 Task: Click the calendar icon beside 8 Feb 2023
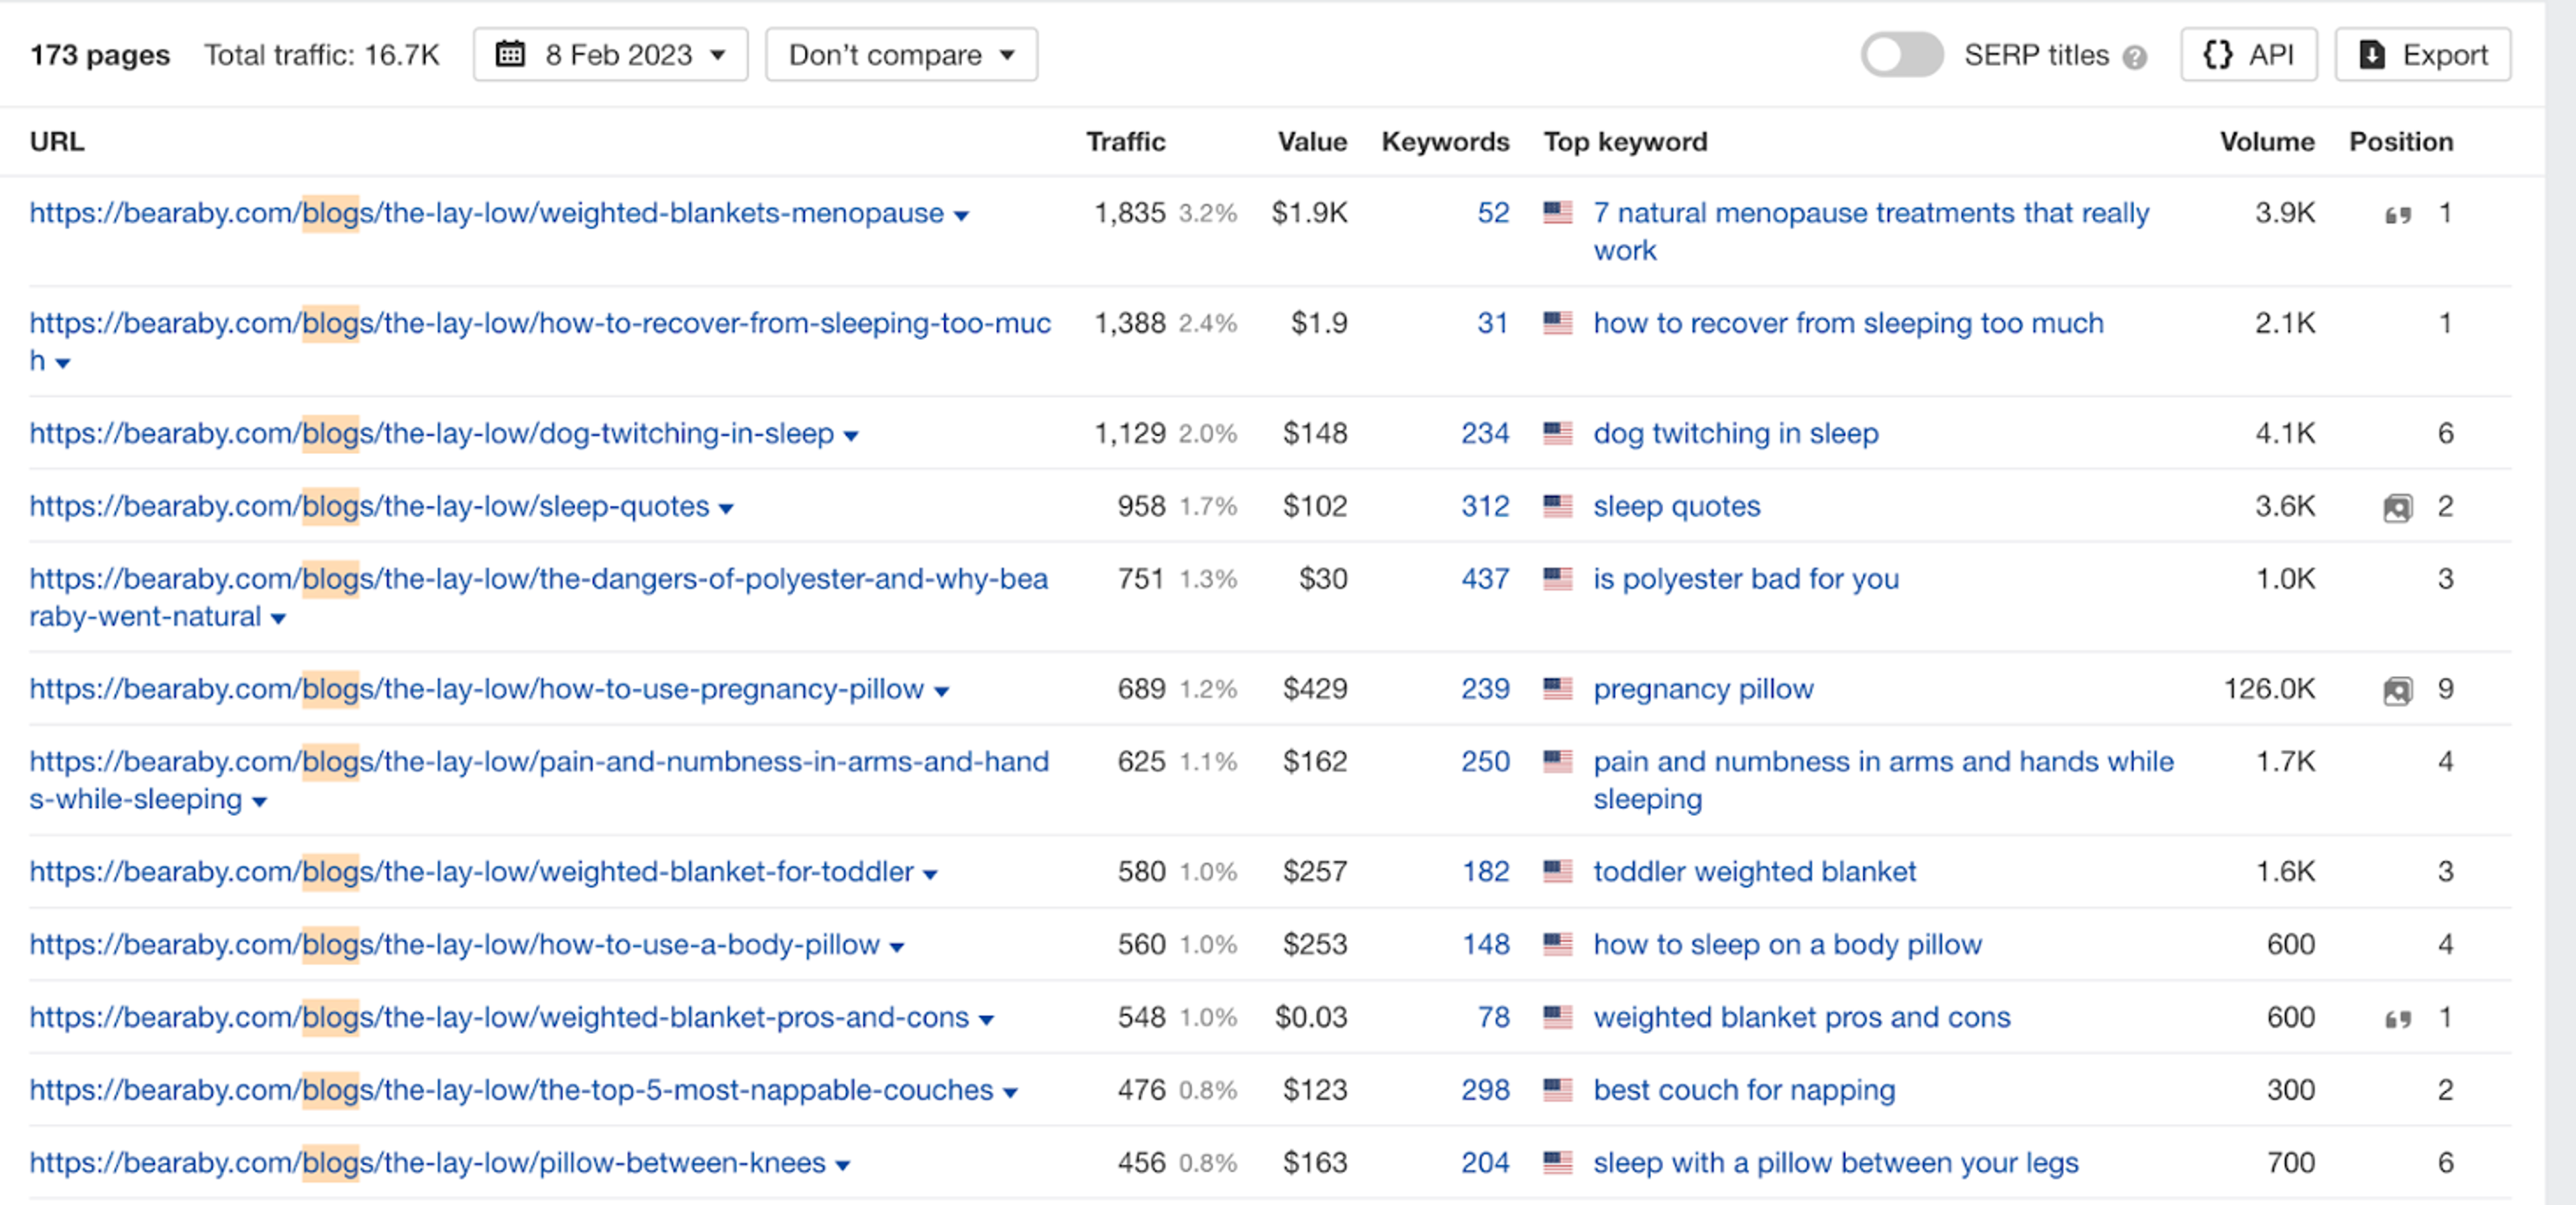point(511,54)
